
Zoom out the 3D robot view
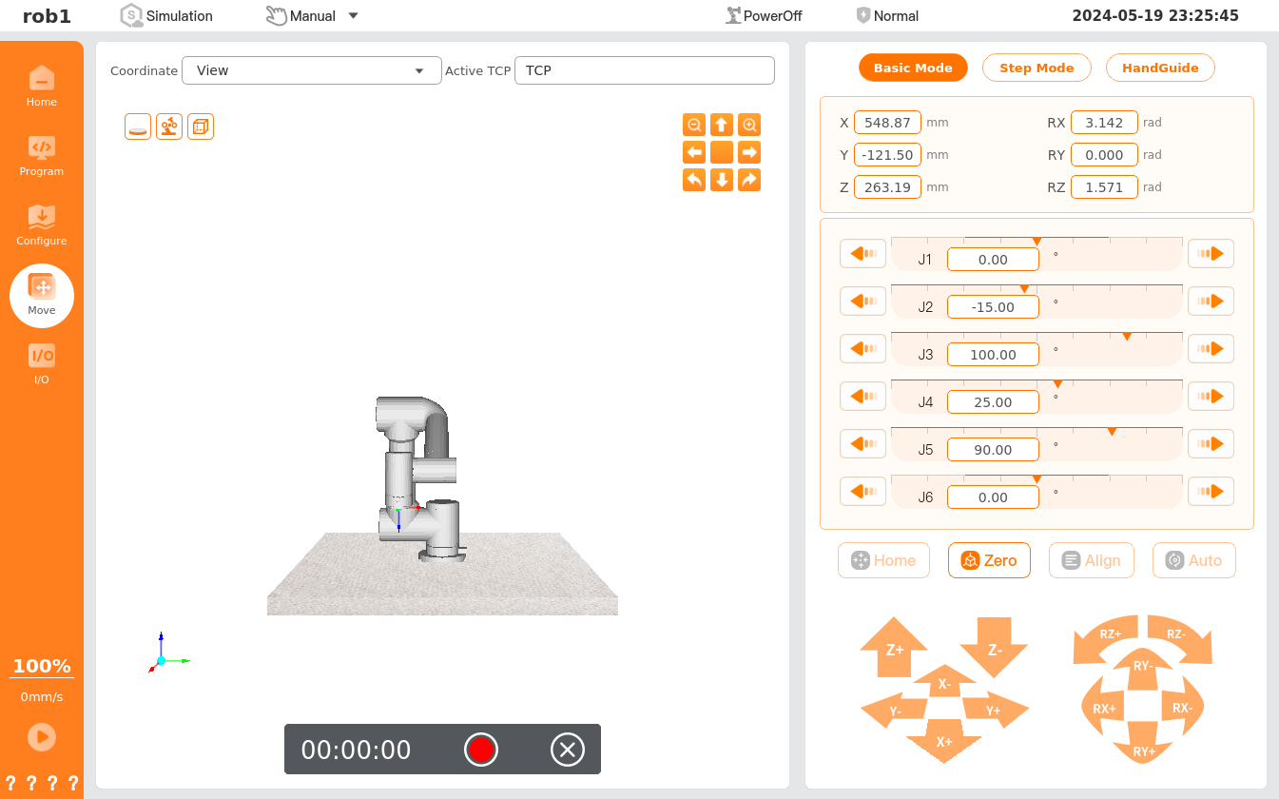click(x=694, y=125)
